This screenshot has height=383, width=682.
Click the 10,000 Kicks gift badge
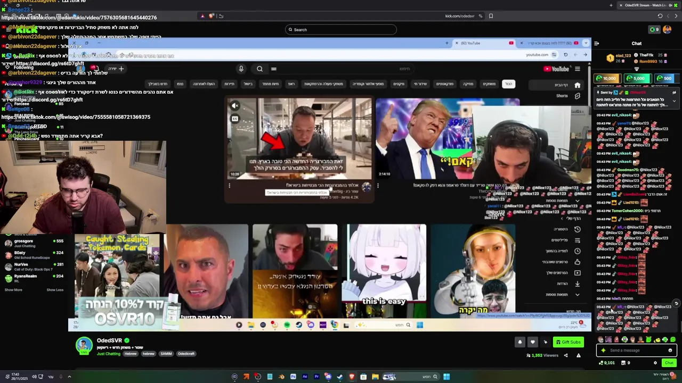pos(607,78)
